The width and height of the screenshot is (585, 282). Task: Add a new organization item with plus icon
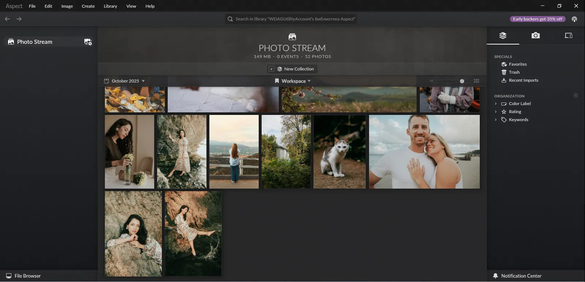point(575,96)
